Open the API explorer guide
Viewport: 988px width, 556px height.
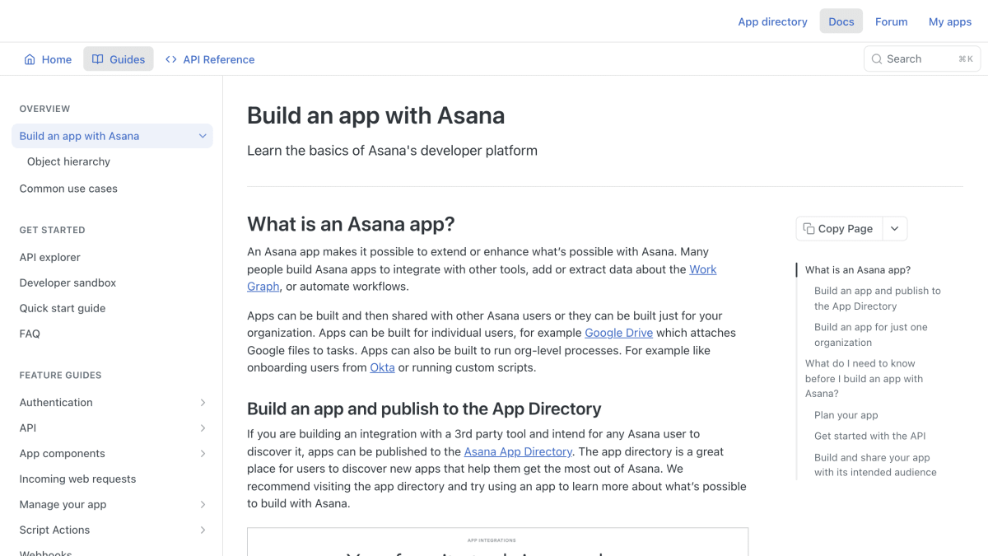[x=50, y=257]
